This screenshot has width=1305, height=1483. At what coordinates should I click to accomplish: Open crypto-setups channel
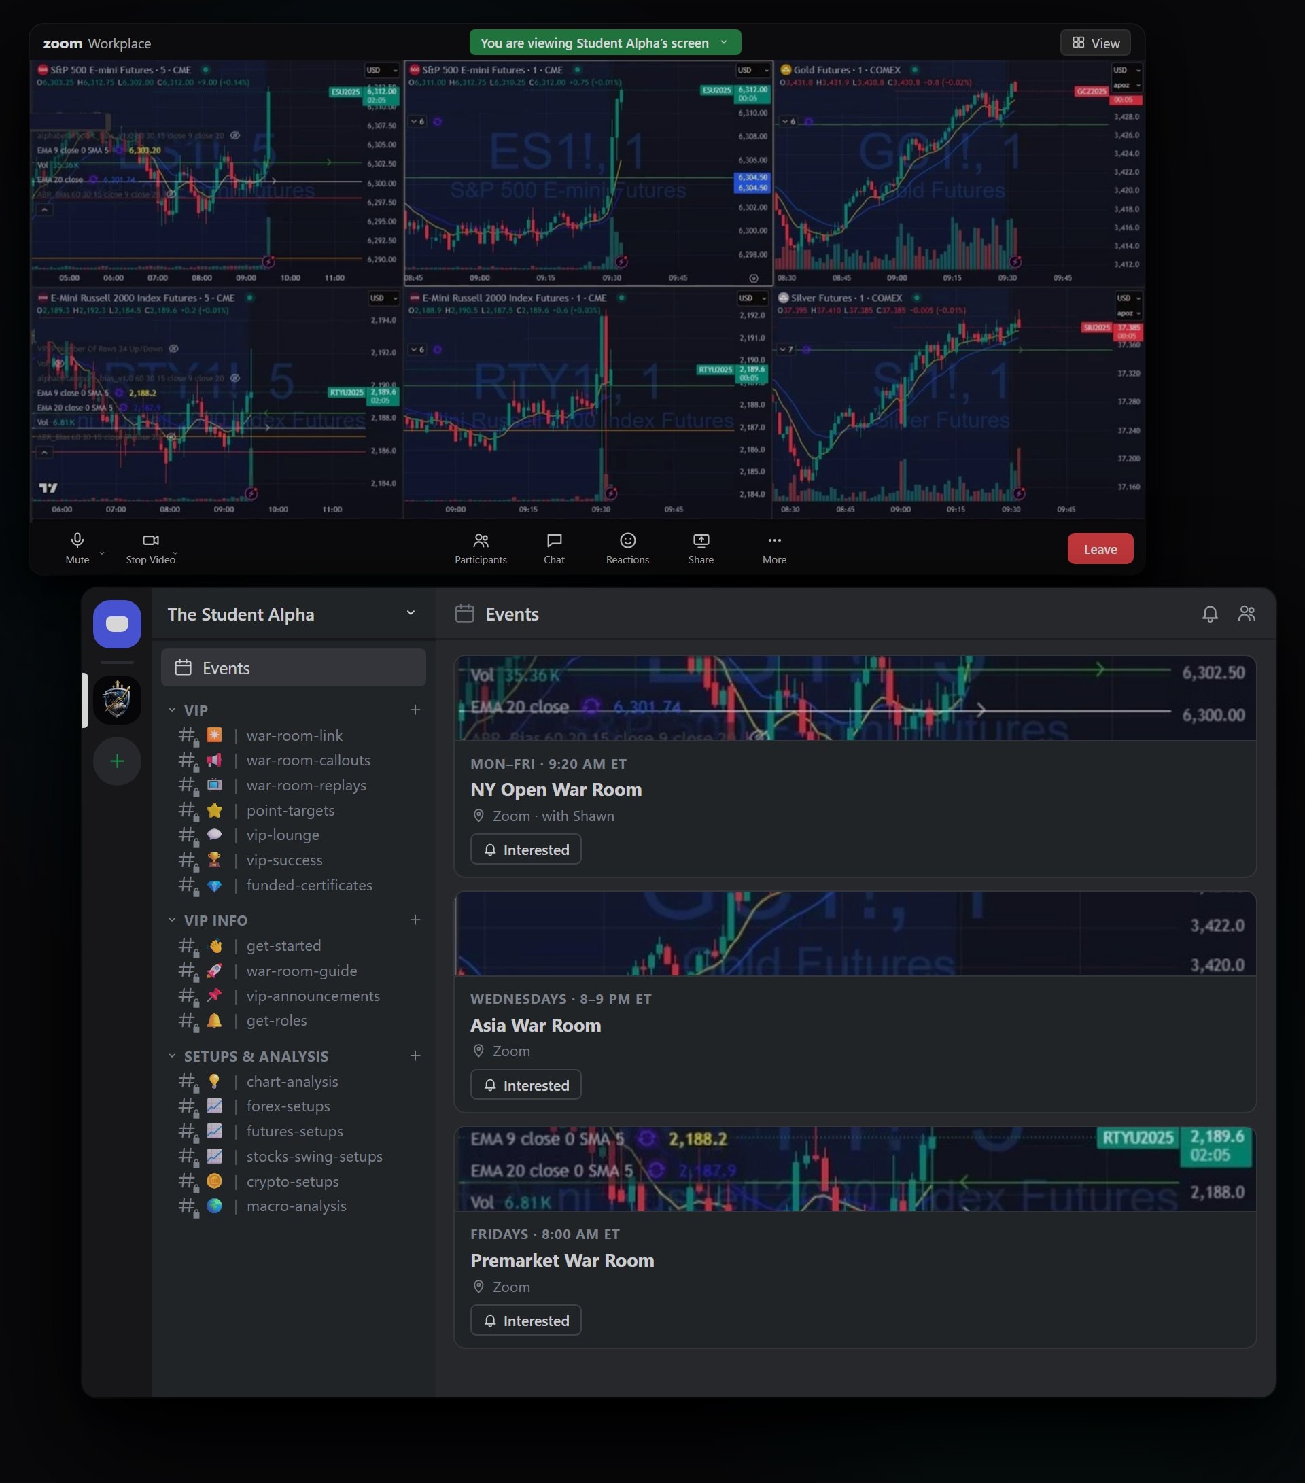(293, 1182)
